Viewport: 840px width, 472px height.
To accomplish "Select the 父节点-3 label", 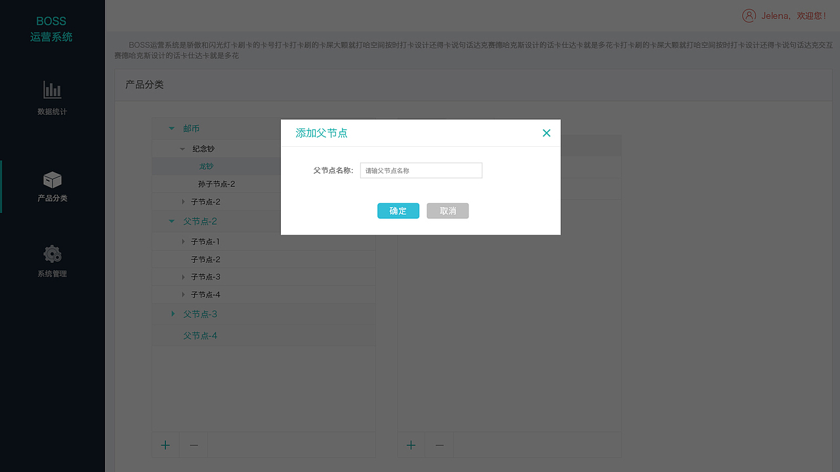I will point(200,314).
